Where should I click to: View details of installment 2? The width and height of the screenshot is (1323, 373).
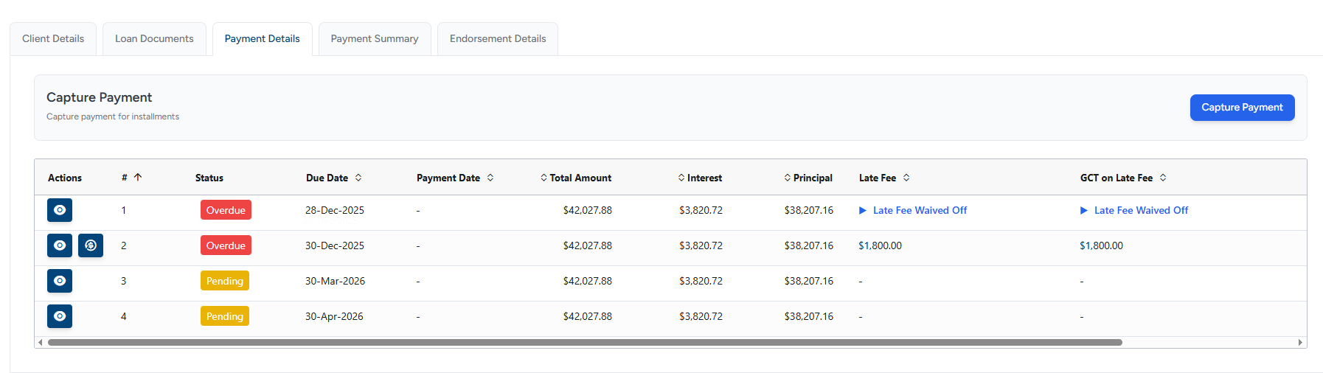60,245
